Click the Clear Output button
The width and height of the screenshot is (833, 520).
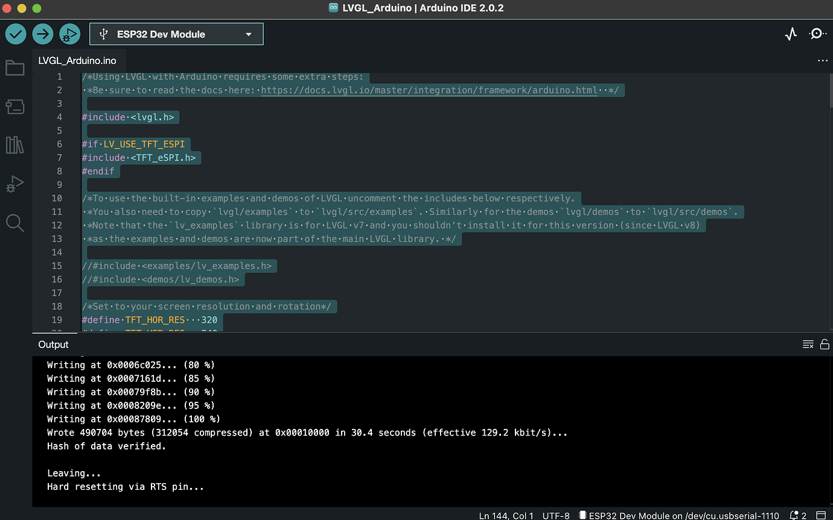[808, 344]
